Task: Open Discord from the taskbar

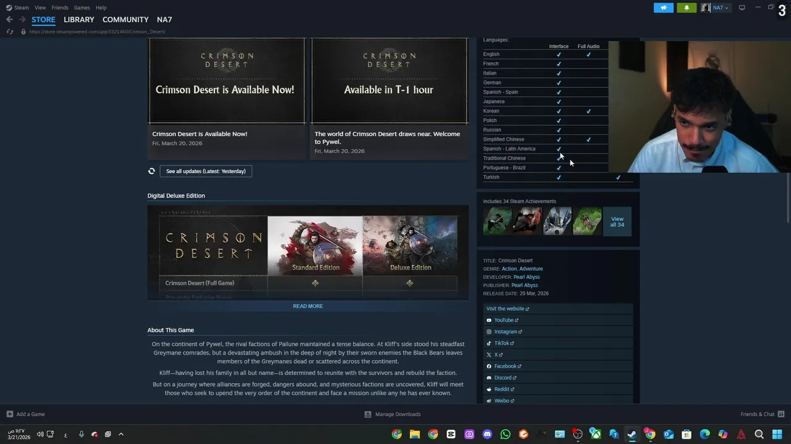Action: [x=487, y=434]
